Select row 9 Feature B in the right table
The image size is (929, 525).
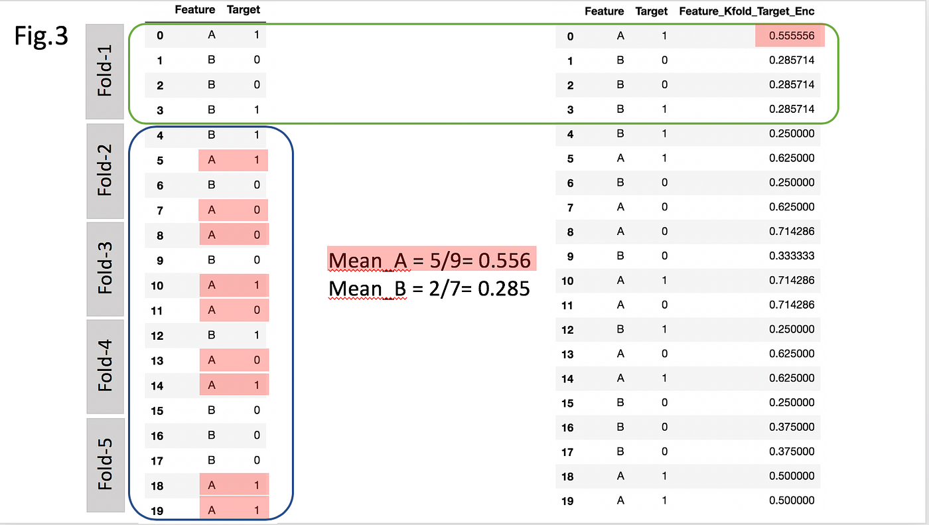pyautogui.click(x=620, y=256)
